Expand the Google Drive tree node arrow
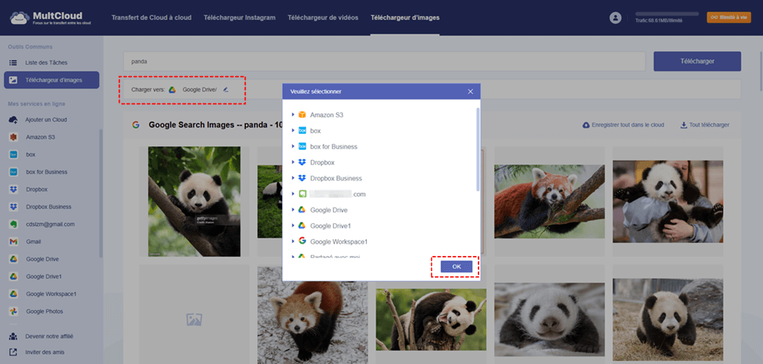The height and width of the screenshot is (364, 763). tap(293, 209)
